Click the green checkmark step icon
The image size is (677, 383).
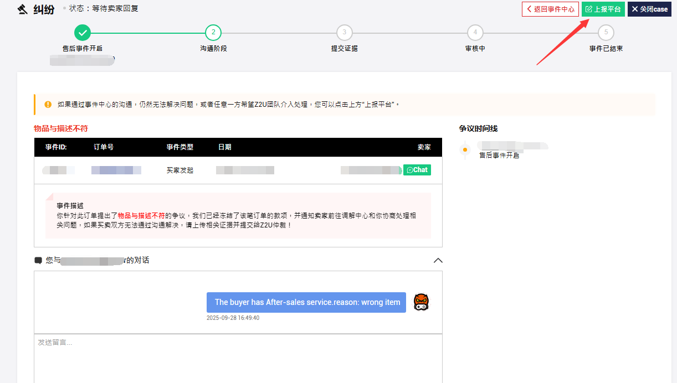coord(82,33)
